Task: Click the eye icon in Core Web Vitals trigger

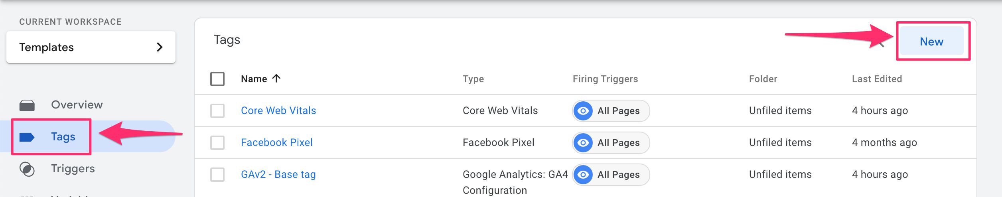Action: tap(583, 111)
